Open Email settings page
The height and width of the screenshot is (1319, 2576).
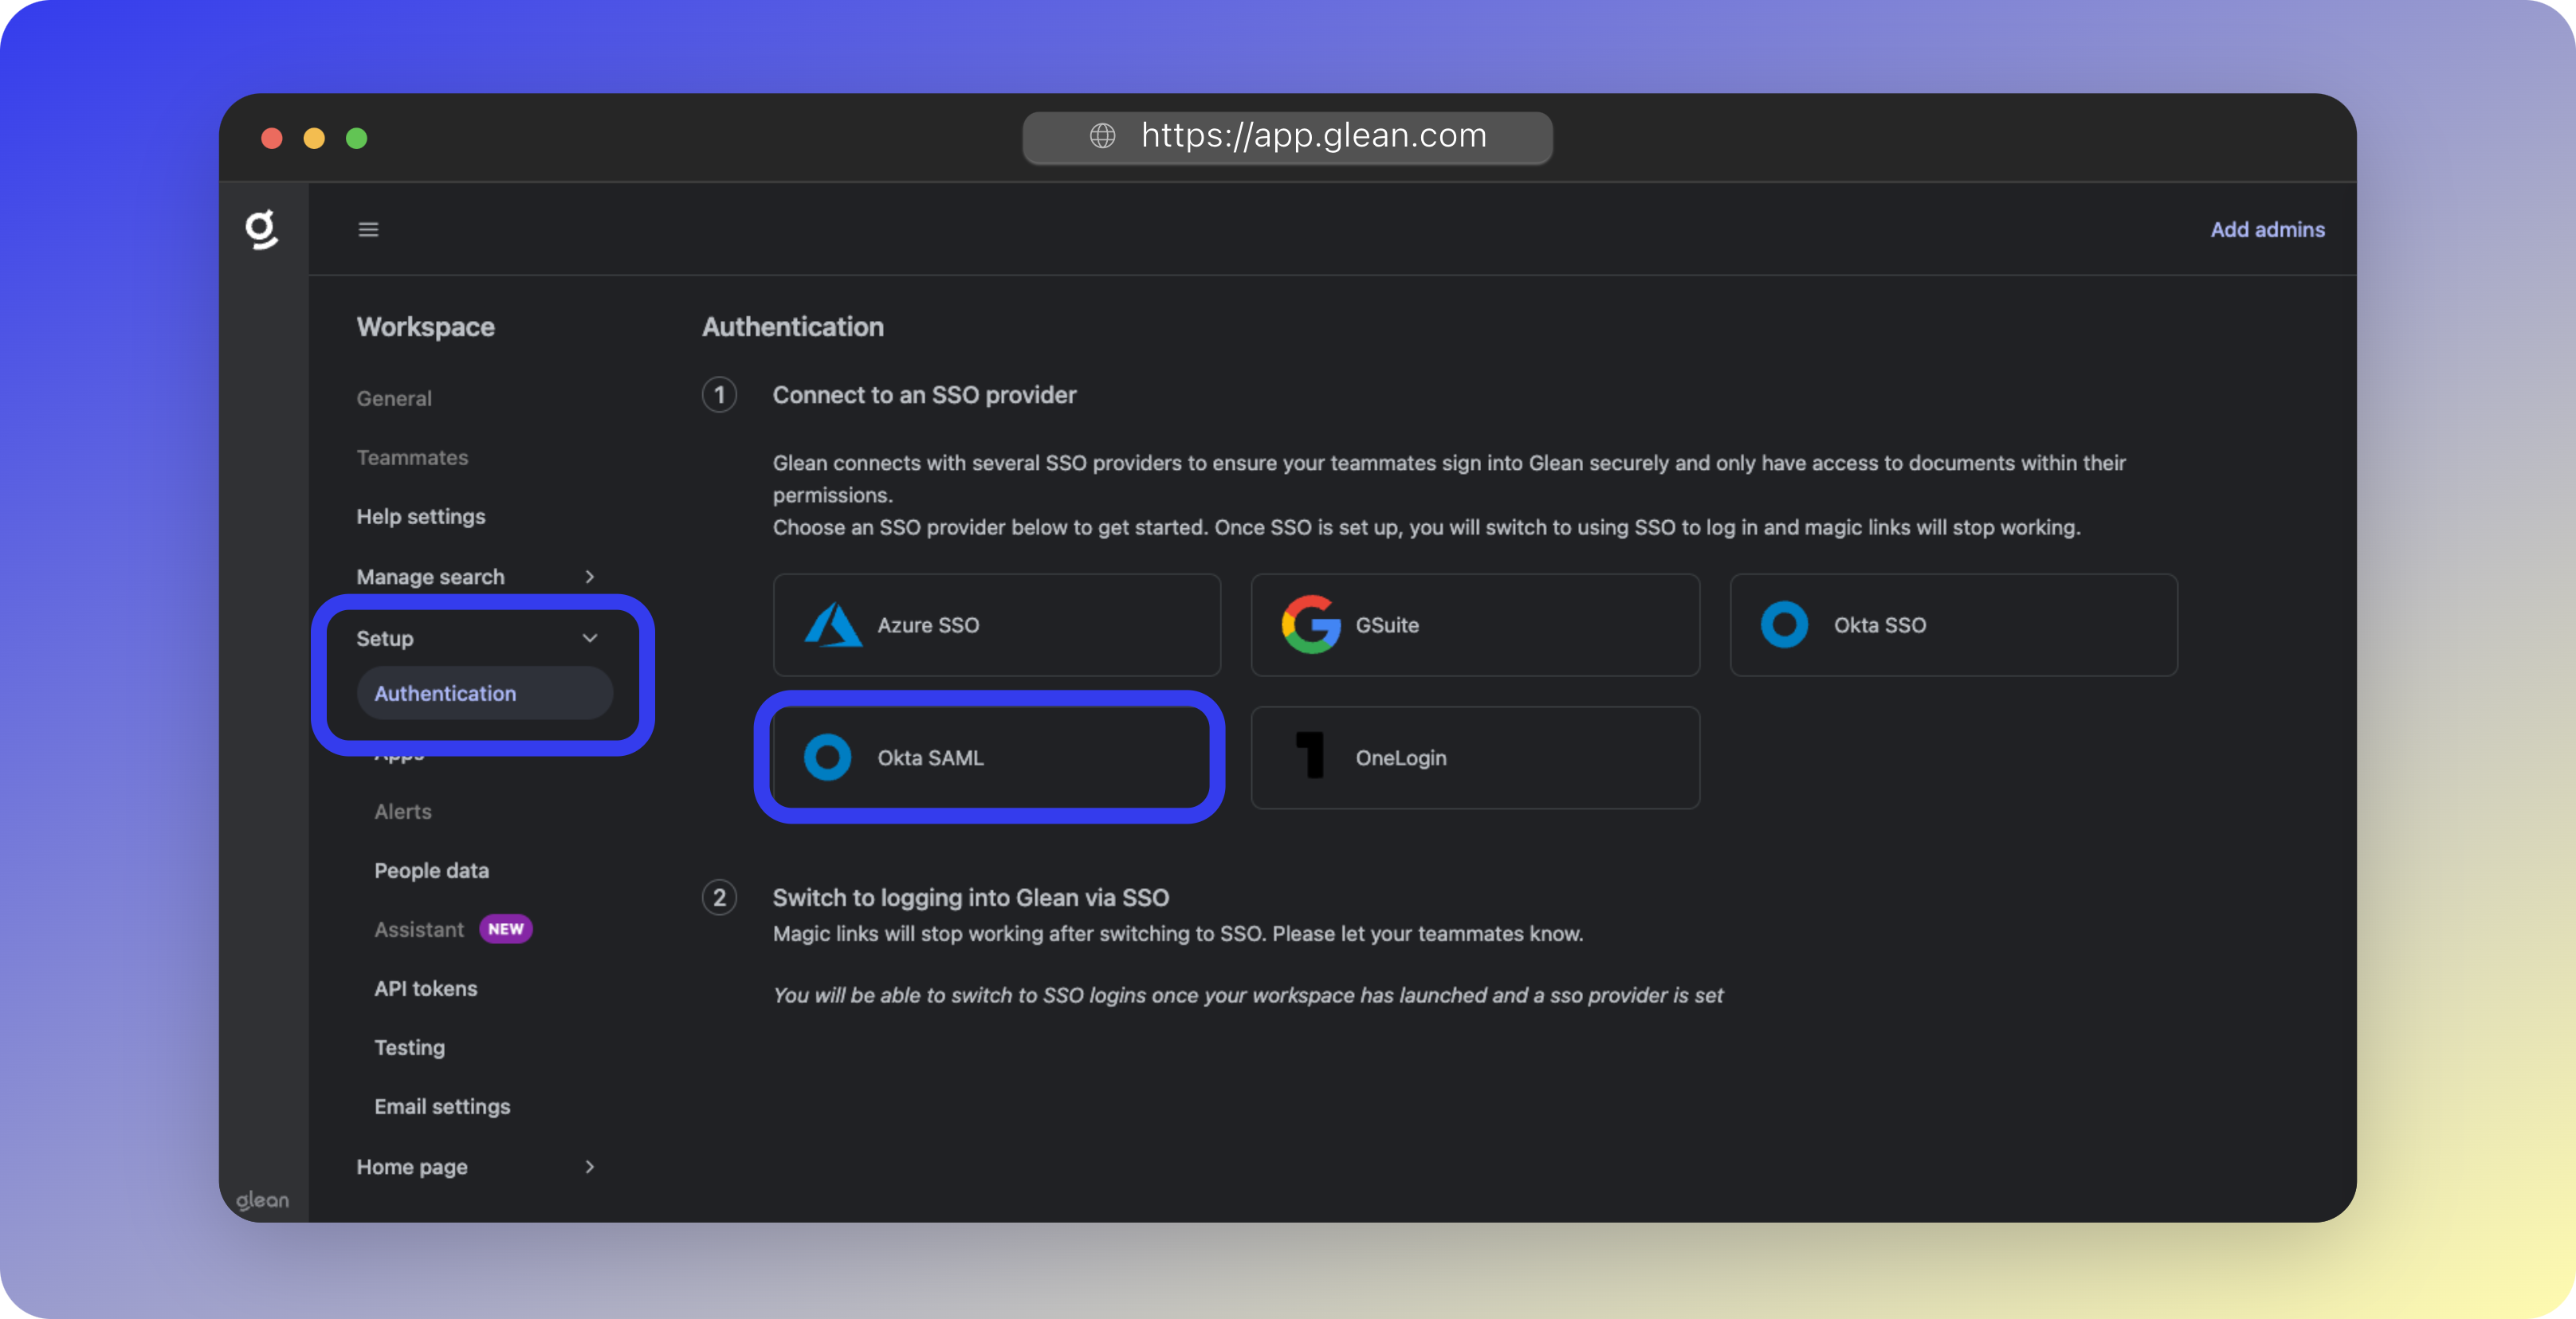[442, 1106]
